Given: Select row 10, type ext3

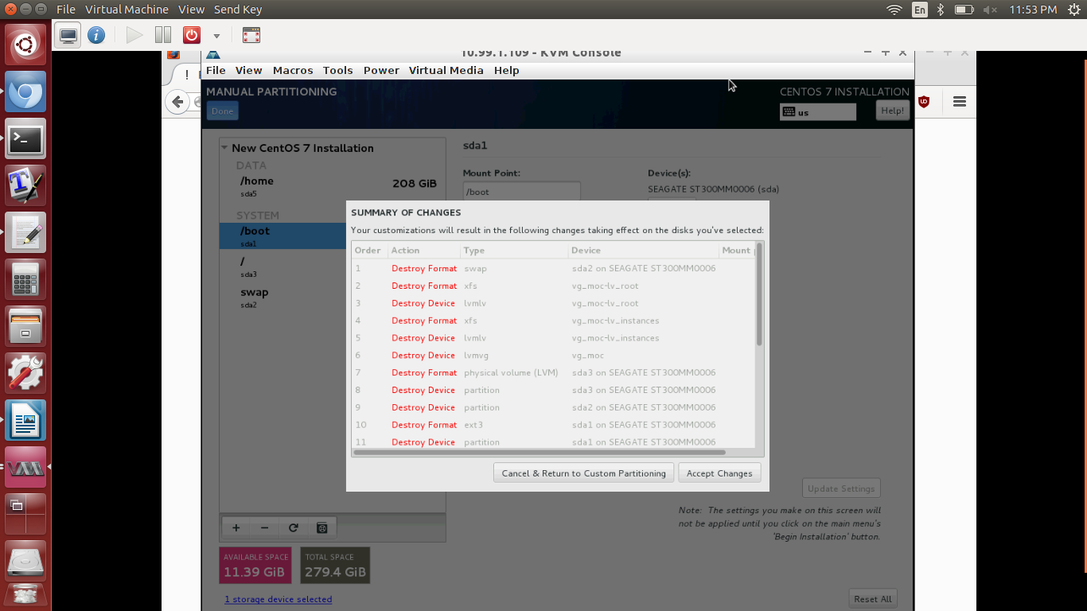Looking at the screenshot, I should click(554, 425).
